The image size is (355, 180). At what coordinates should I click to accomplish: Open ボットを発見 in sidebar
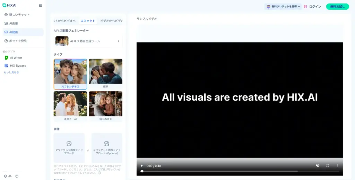23,41
